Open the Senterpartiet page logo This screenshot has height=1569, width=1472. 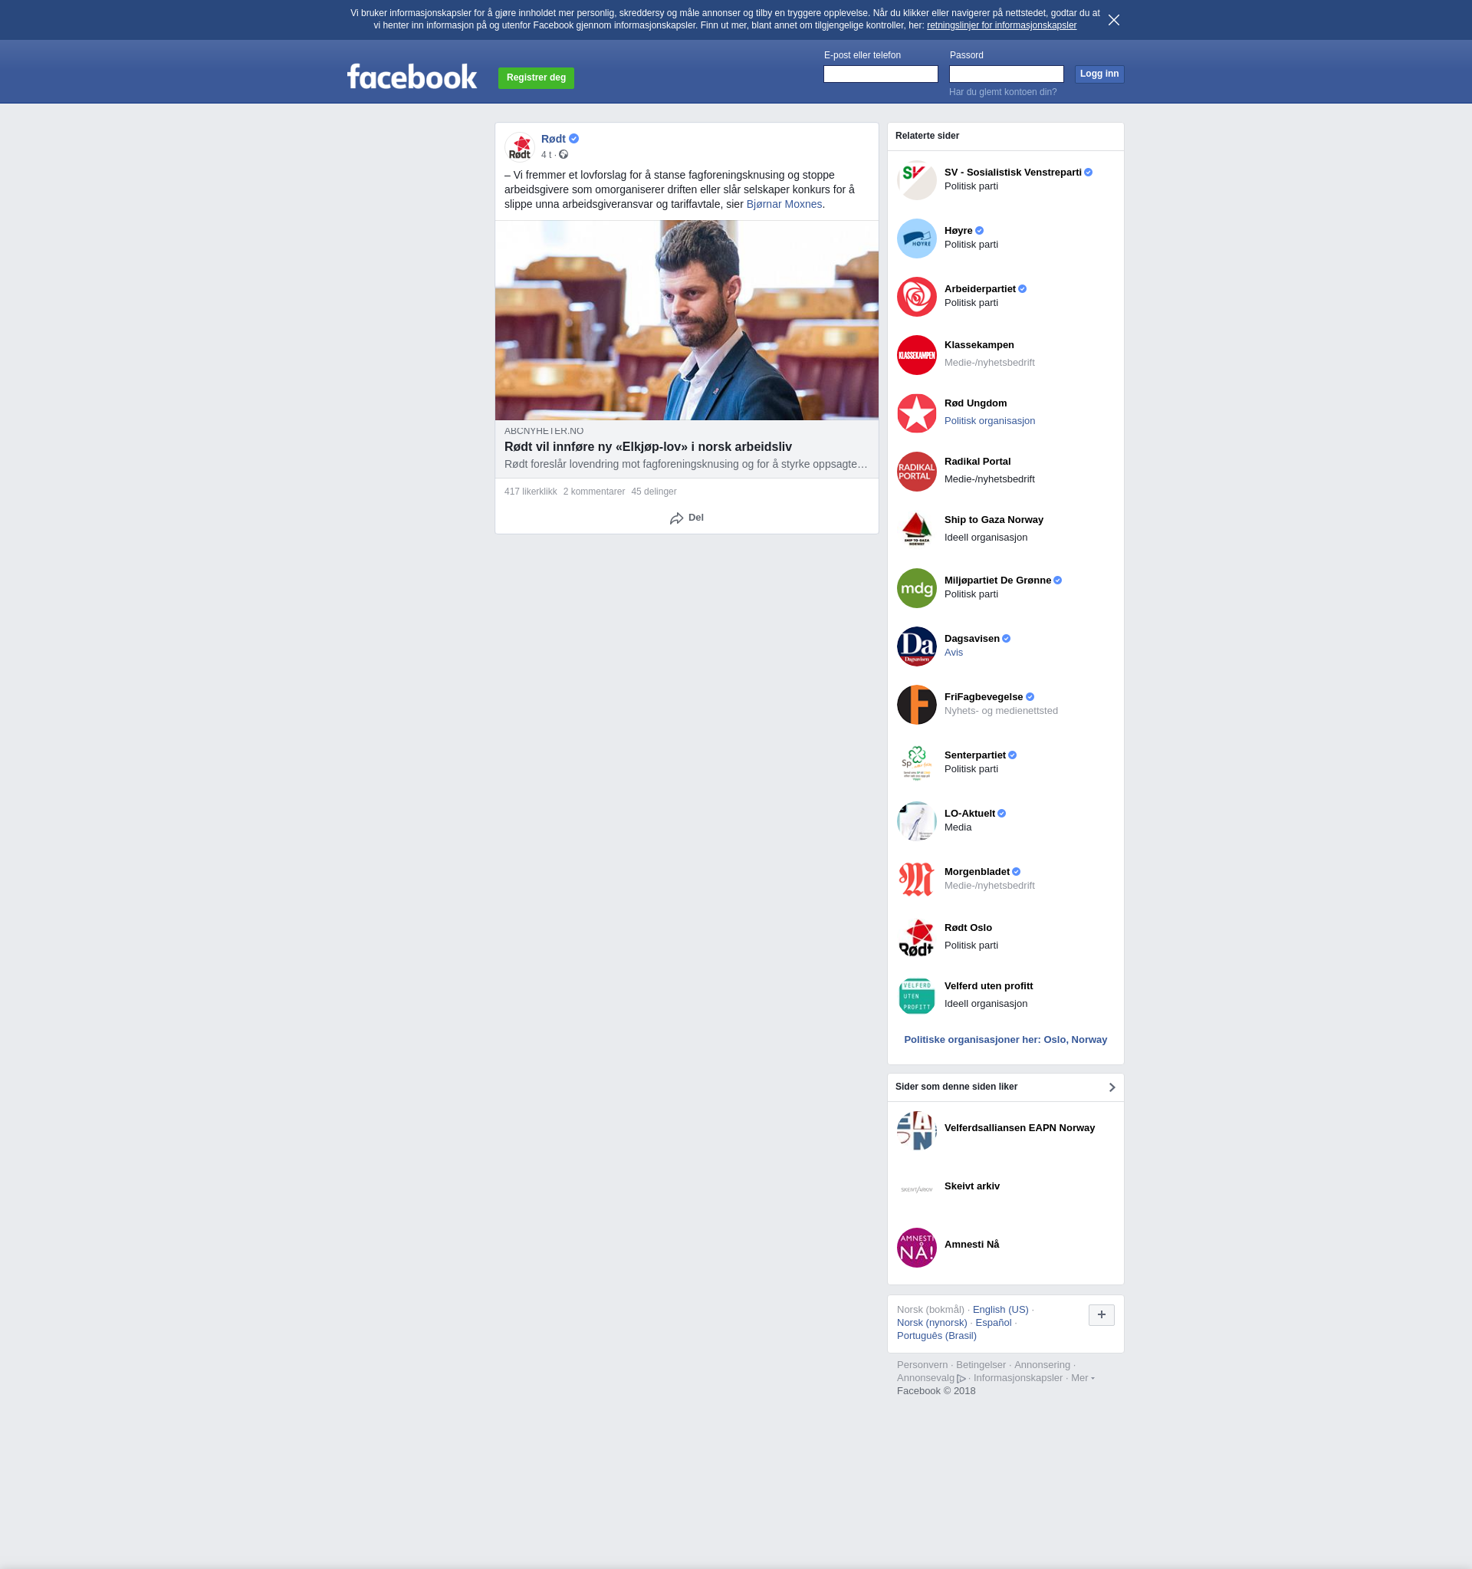click(917, 763)
